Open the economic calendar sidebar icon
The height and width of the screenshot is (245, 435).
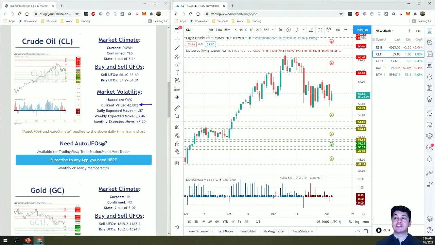point(430,87)
